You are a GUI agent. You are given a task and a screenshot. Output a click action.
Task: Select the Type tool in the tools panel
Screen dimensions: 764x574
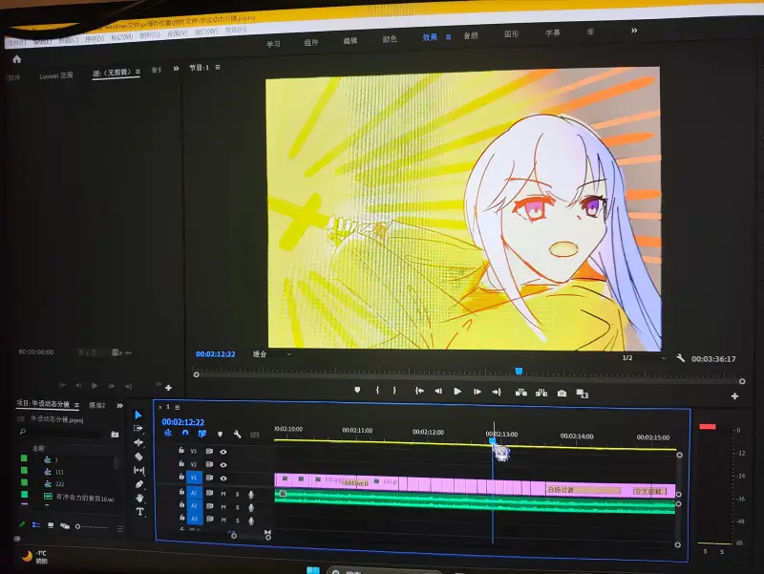139,512
